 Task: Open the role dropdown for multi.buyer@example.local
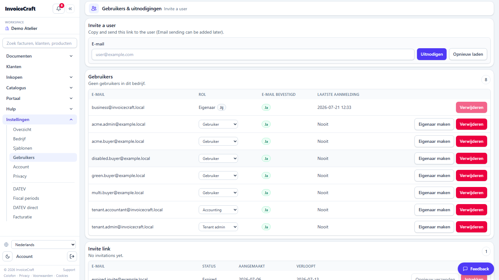pos(218,193)
